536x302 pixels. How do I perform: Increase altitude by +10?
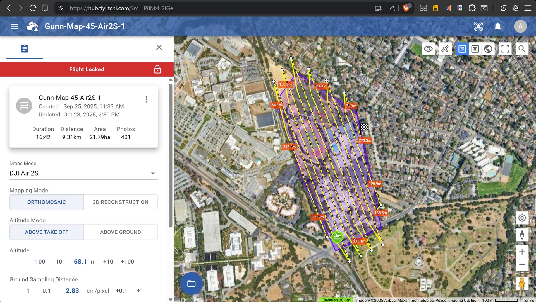coord(108,262)
